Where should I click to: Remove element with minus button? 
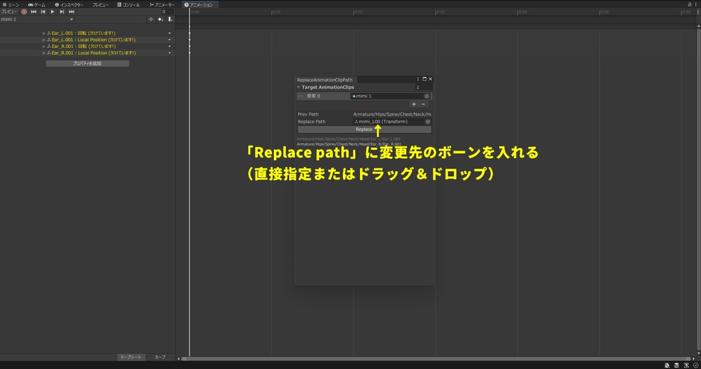pos(423,104)
